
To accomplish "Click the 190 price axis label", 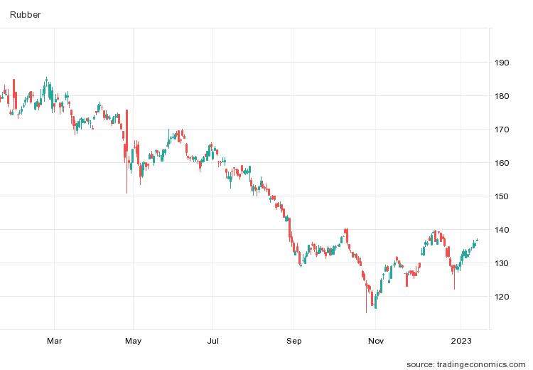I will point(502,63).
